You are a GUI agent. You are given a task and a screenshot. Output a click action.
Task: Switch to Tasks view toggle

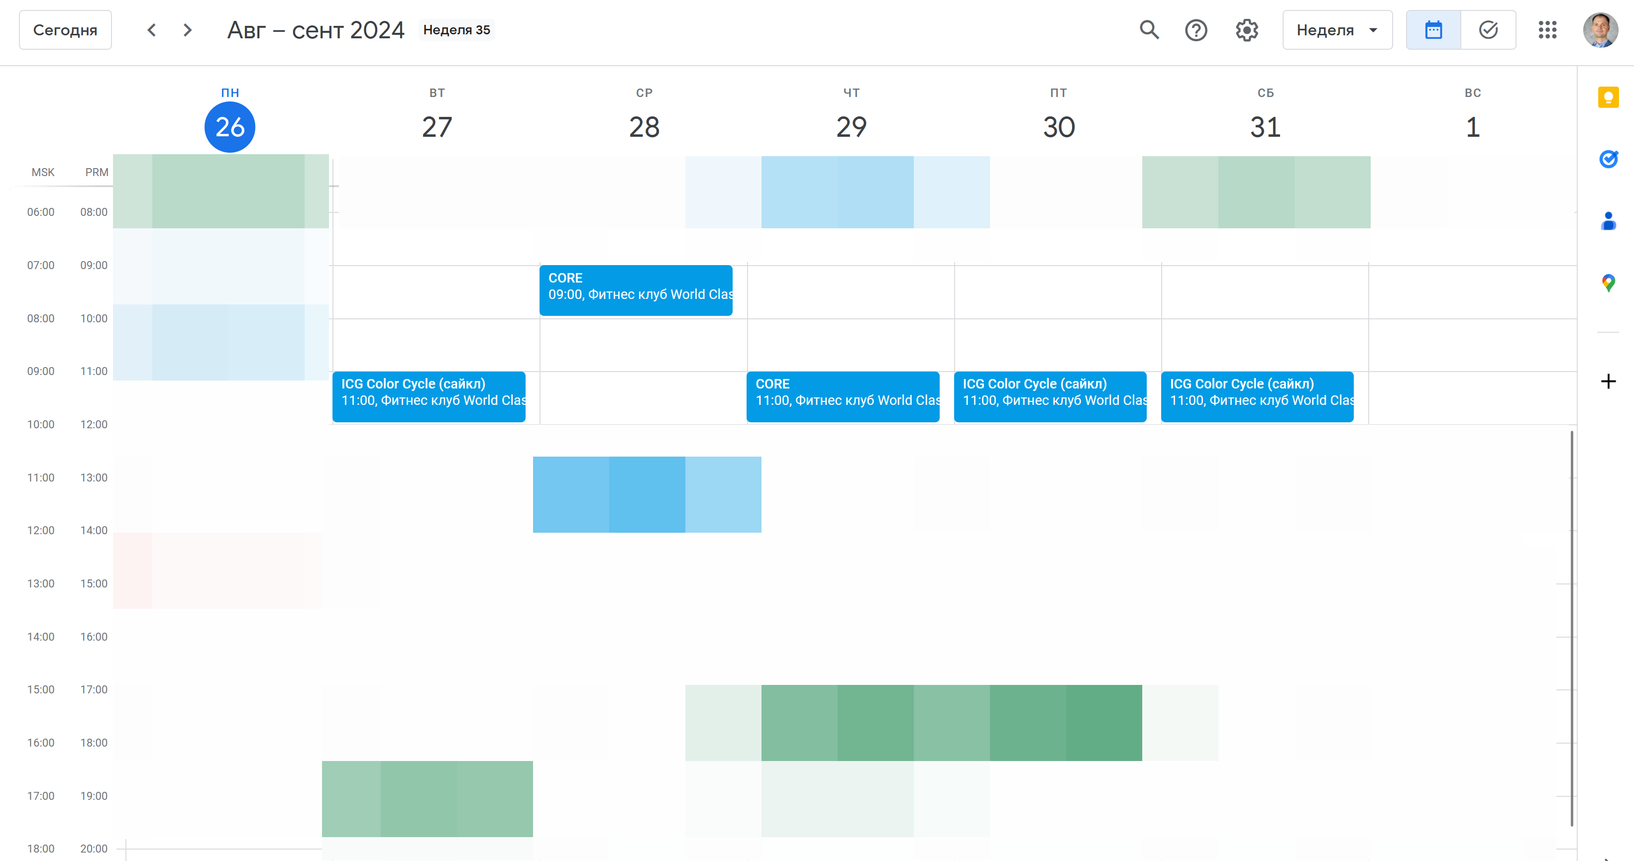coord(1488,30)
